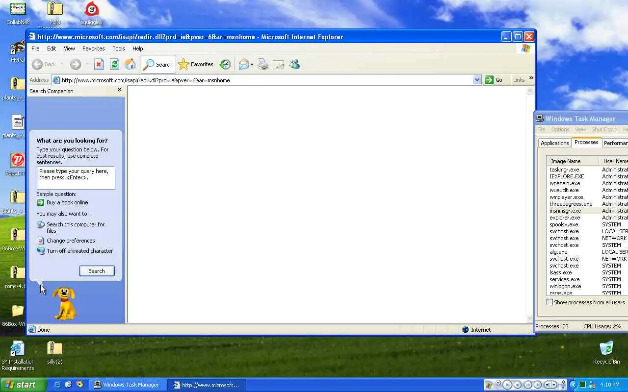
Task: Sort by Image Name column header
Action: click(572, 161)
